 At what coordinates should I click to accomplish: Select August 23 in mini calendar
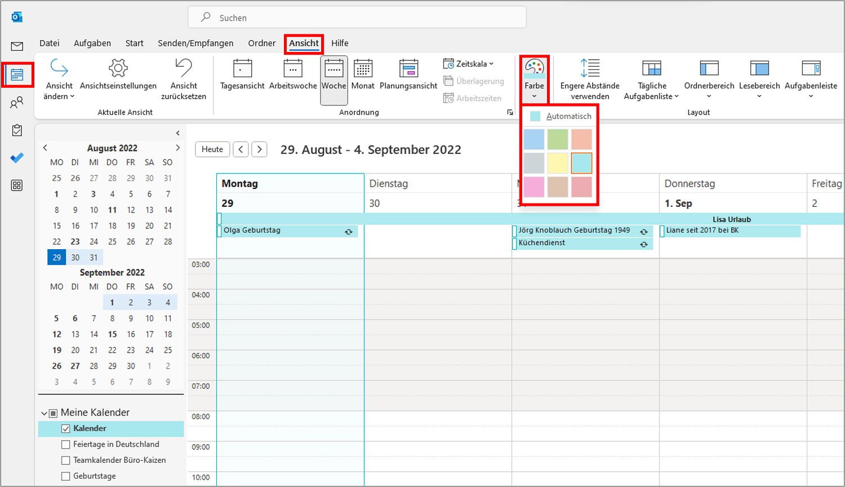click(x=75, y=242)
